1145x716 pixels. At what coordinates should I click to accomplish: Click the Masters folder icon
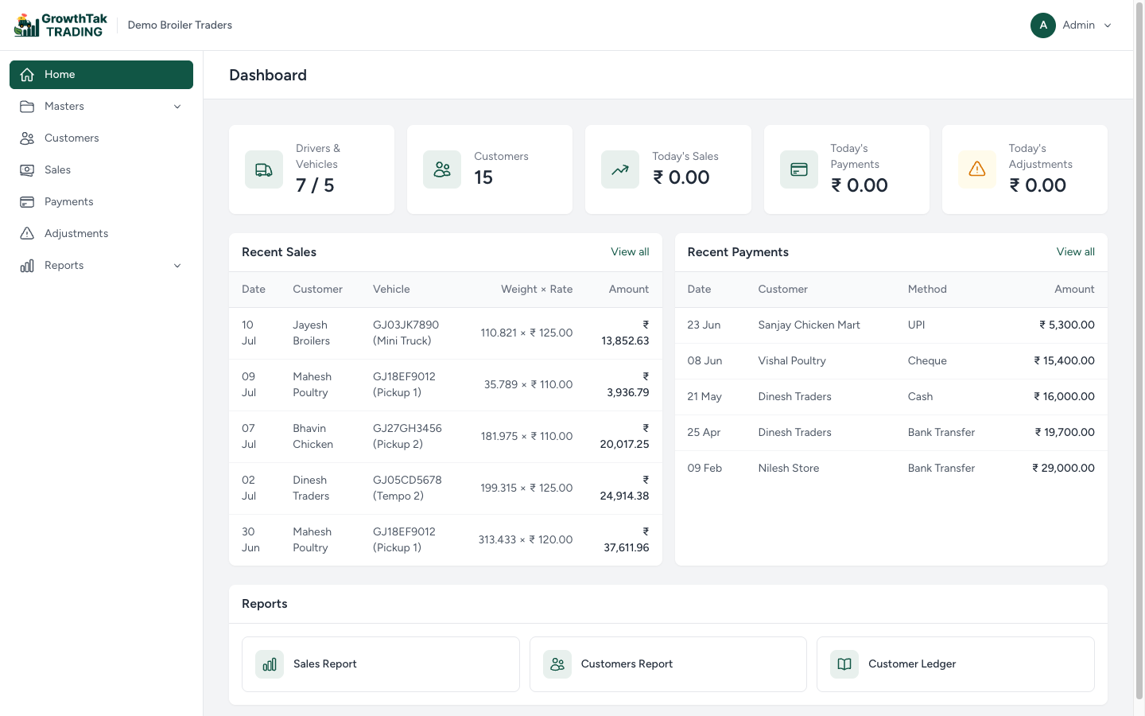[x=27, y=107]
